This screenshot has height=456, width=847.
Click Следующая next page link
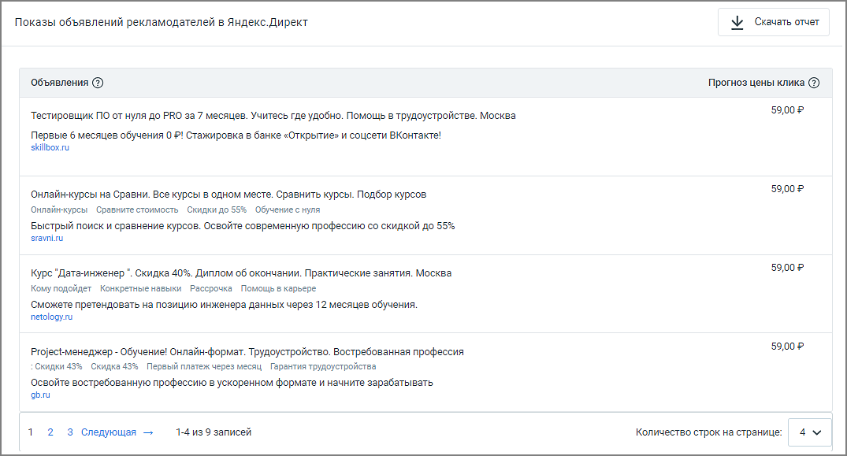(109, 432)
